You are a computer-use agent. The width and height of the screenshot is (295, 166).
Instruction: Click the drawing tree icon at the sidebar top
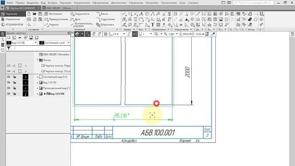click(x=3, y=34)
